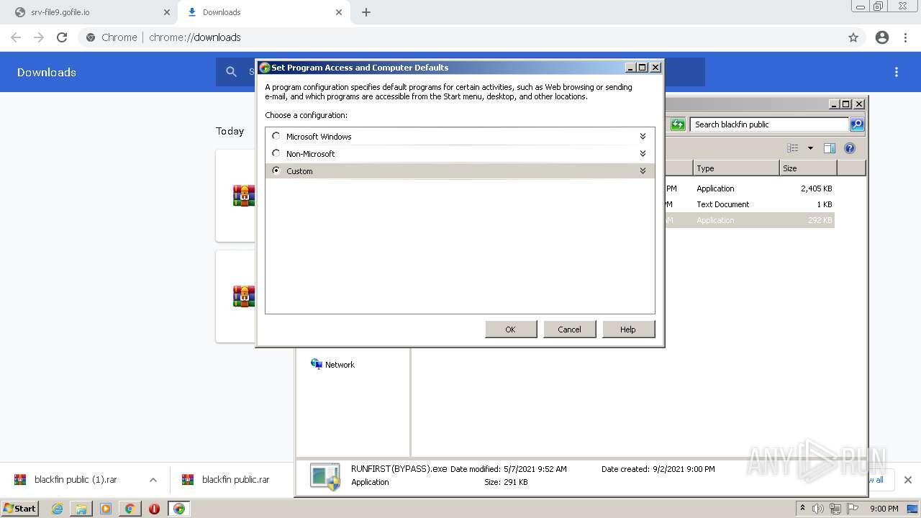This screenshot has width=921, height=518.
Task: Open a new Chrome tab
Action: pos(366,12)
